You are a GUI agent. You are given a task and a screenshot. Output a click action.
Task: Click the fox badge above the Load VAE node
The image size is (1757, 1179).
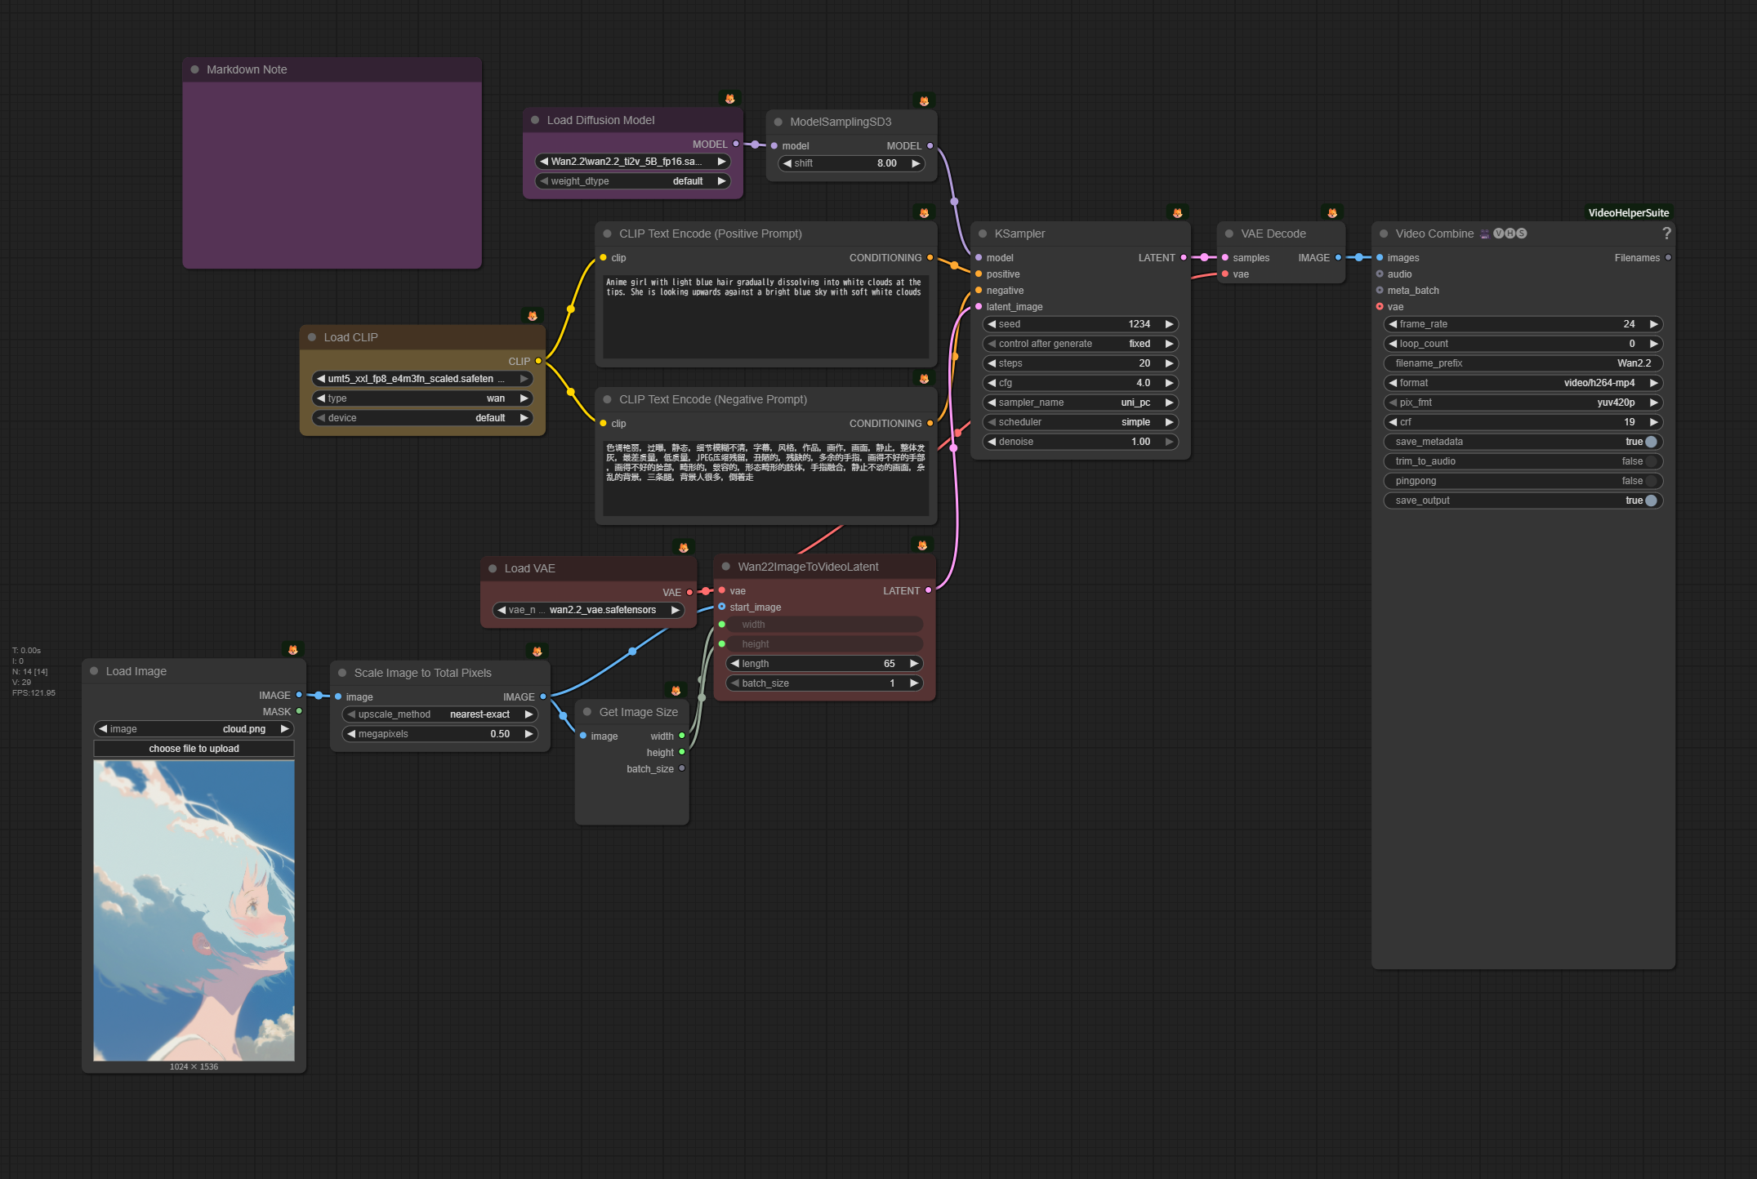click(684, 548)
